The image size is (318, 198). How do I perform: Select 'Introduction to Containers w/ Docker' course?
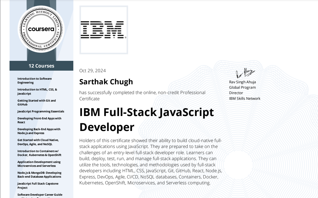coord(39,153)
